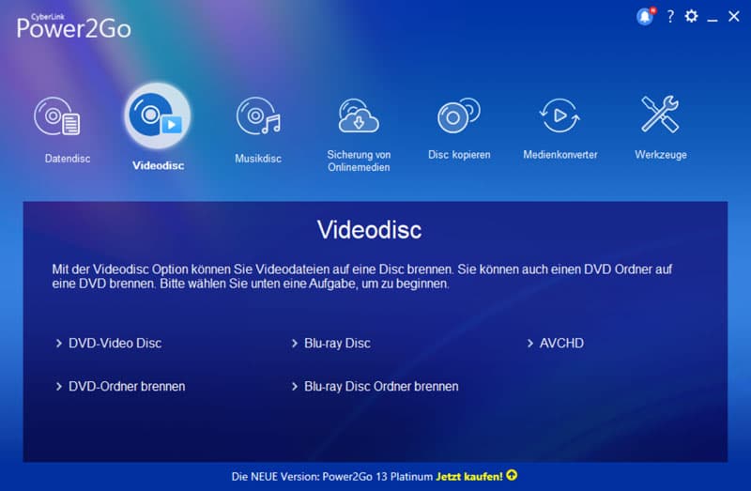Open the notifications bell icon
Viewport: 751px width, 491px height.
645,17
